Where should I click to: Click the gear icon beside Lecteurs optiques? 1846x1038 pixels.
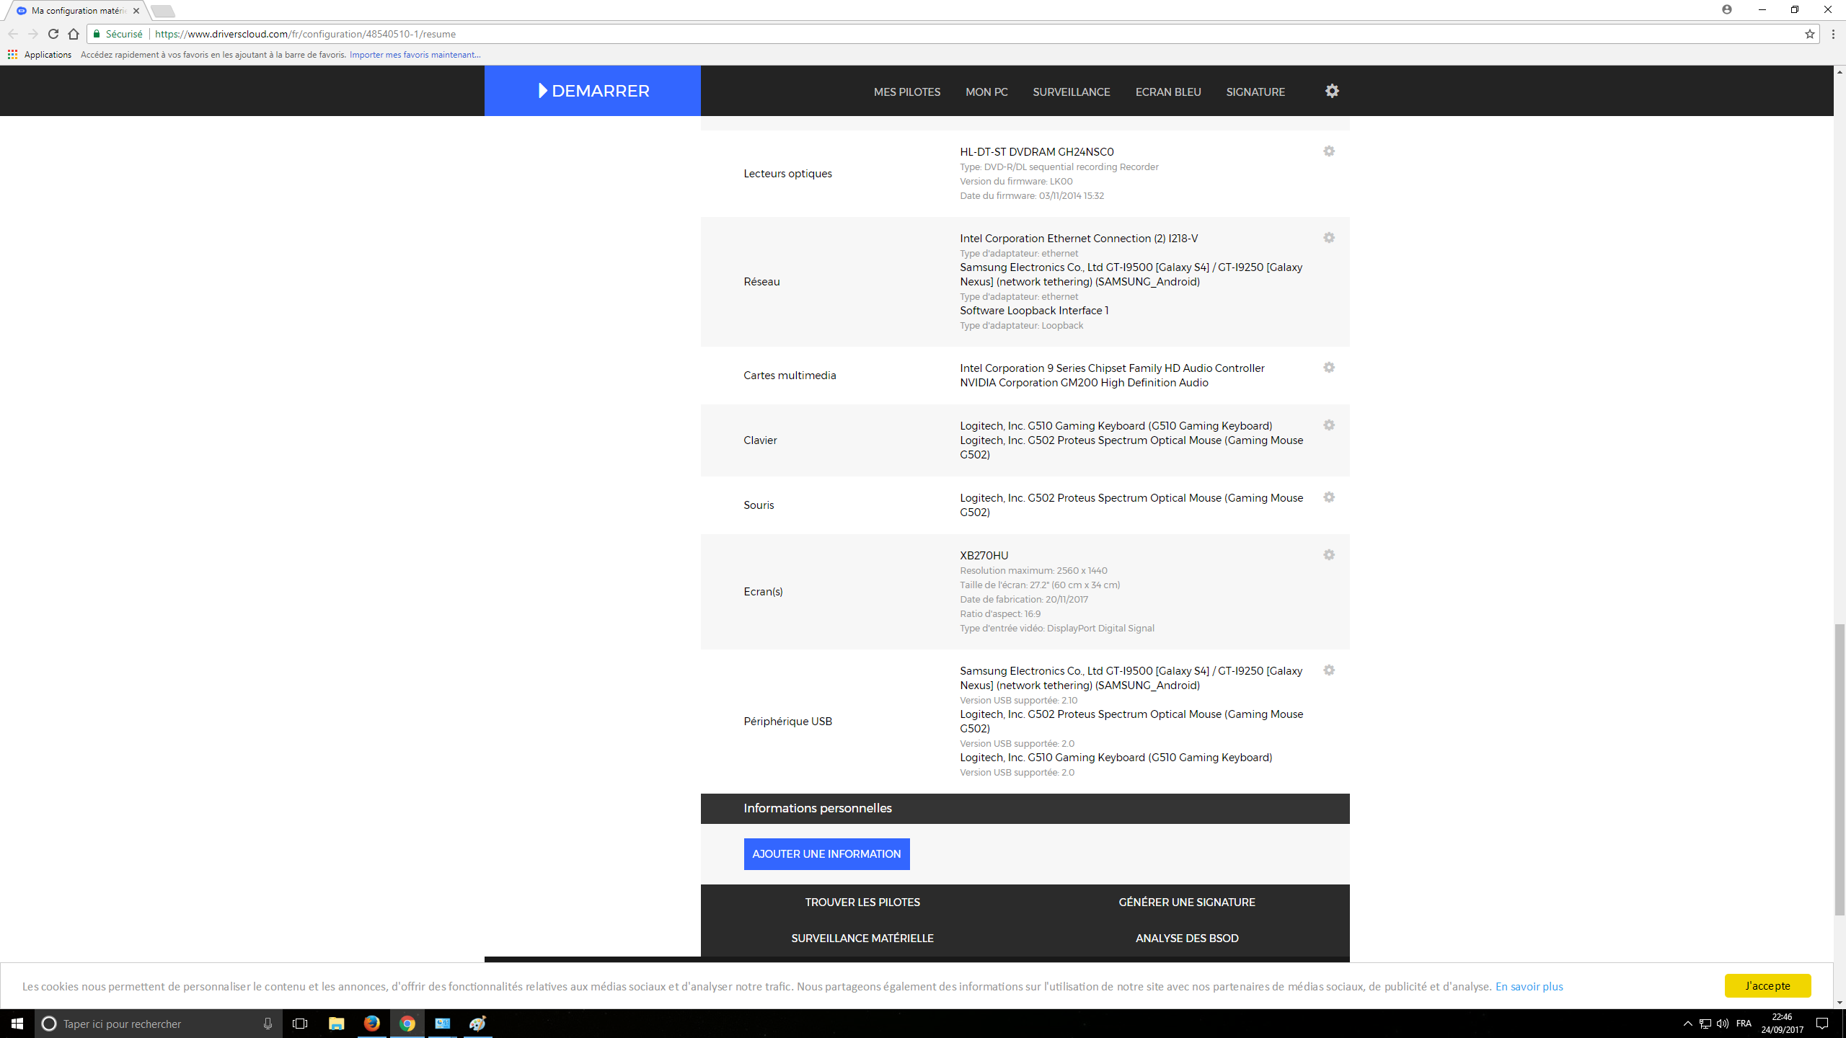[1329, 151]
